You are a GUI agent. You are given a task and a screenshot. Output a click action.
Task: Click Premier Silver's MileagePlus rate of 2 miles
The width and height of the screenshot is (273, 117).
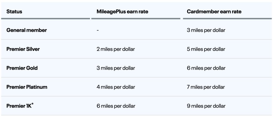(x=116, y=49)
